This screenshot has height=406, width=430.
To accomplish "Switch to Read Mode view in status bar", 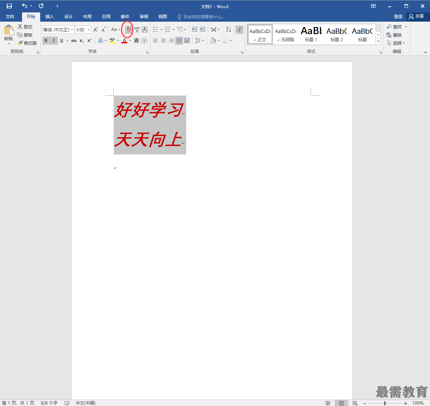I will pyautogui.click(x=328, y=403).
